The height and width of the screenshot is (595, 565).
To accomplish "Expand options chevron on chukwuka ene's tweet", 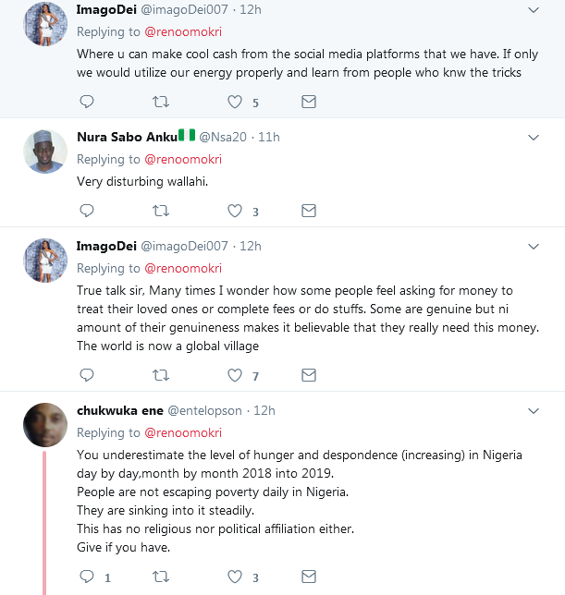I will [x=533, y=411].
